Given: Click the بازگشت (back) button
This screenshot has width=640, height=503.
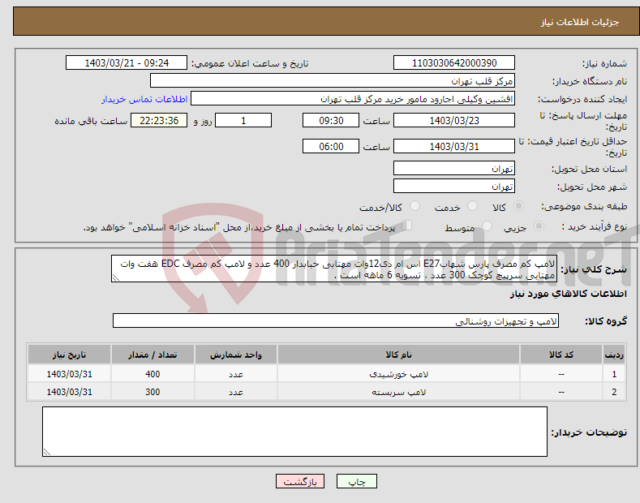Looking at the screenshot, I should pos(300,481).
